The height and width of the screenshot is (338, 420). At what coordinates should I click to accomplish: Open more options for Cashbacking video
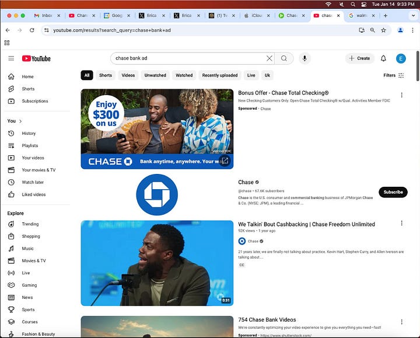click(401, 223)
